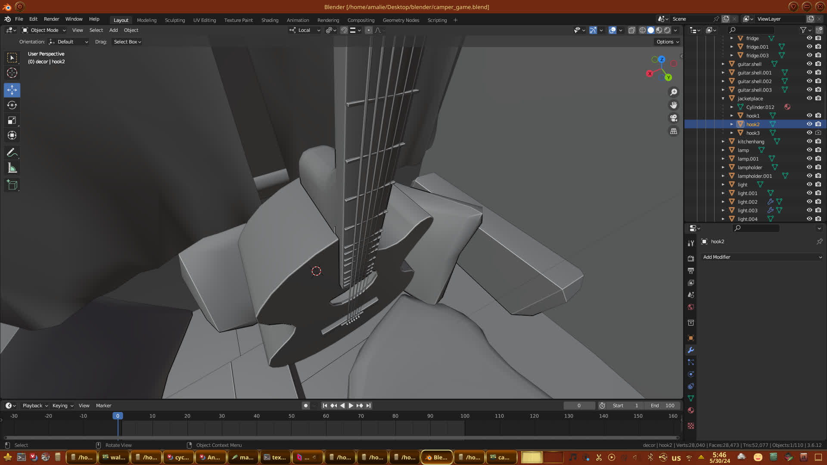Screen dimensions: 827x465
Task: Open Physics properties tab
Action: pos(691,374)
